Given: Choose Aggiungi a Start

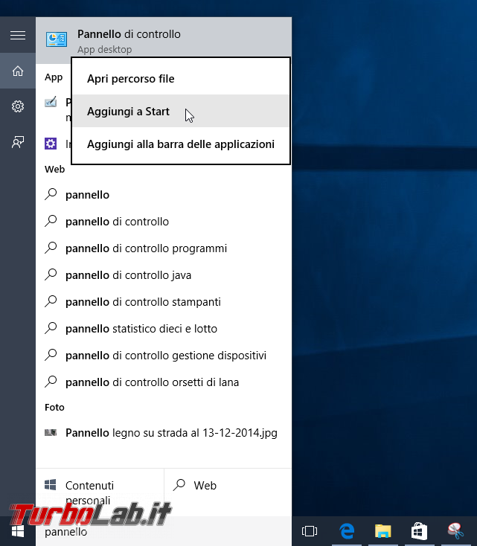Looking at the screenshot, I should click(x=181, y=112).
